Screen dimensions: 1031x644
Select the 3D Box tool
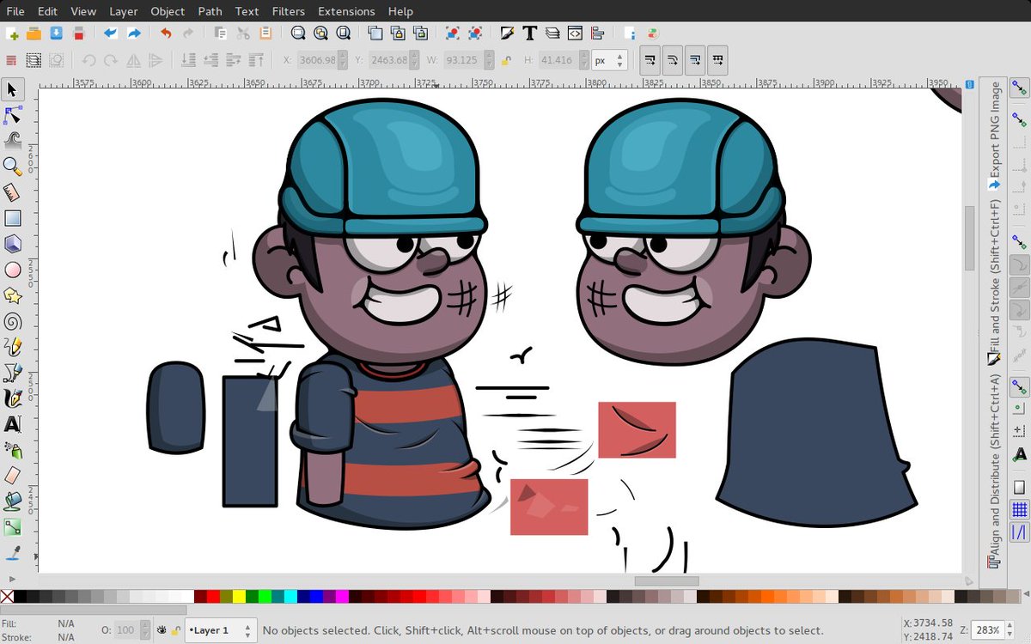13,244
